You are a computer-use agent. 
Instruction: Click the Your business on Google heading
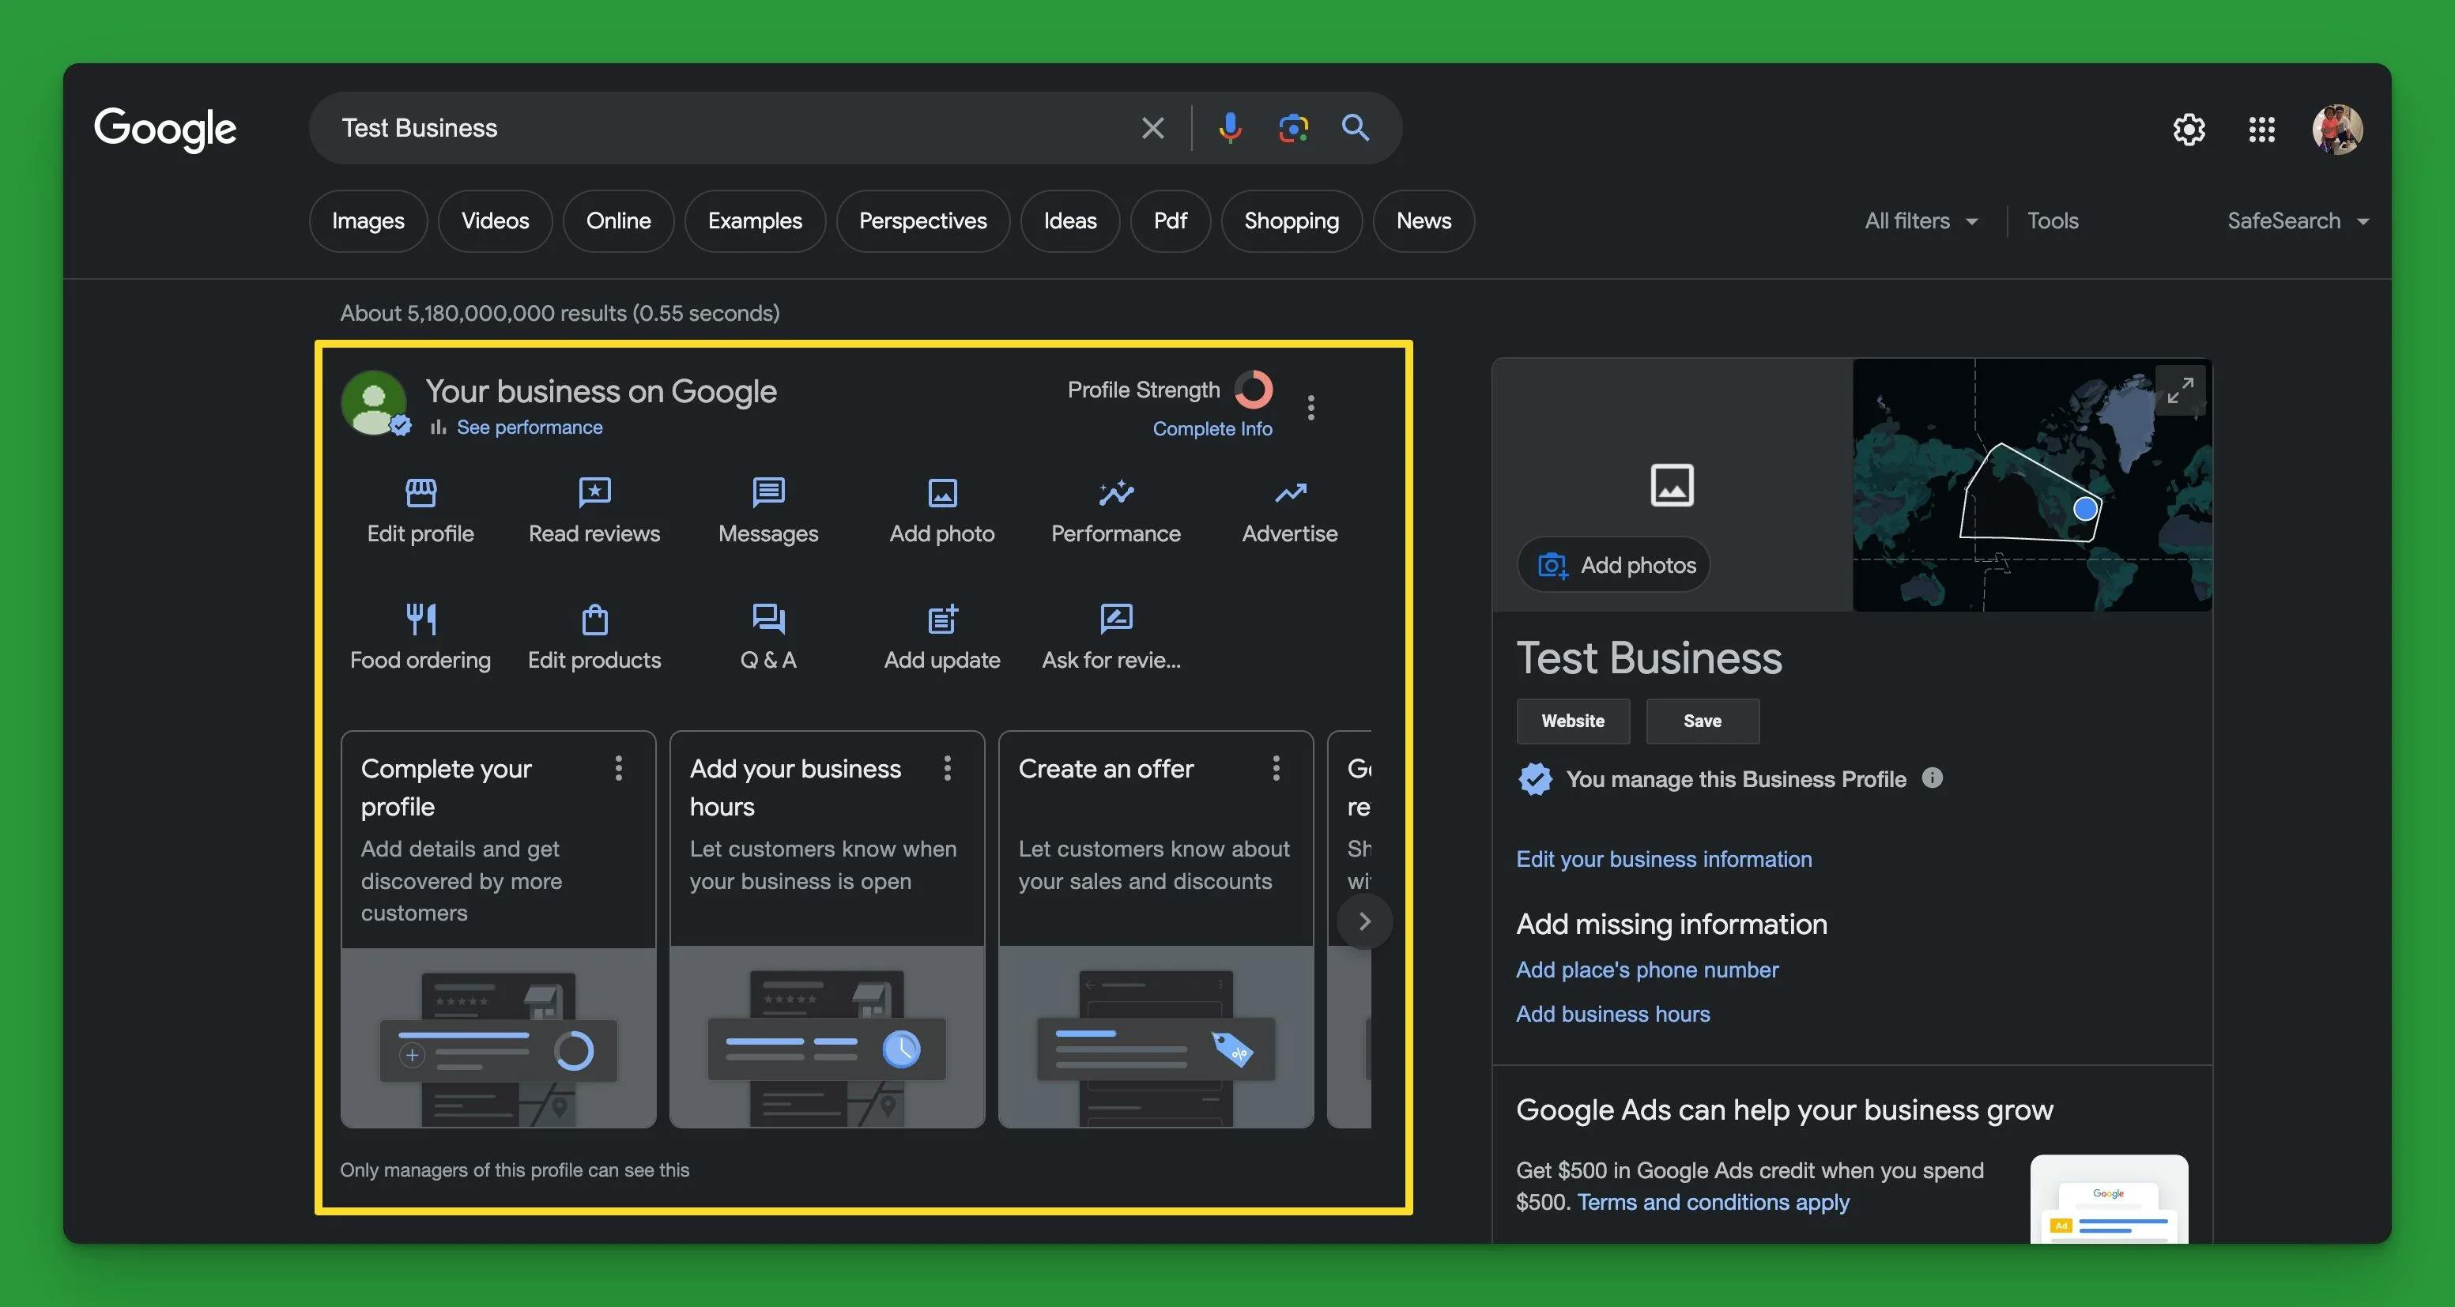pyautogui.click(x=601, y=391)
